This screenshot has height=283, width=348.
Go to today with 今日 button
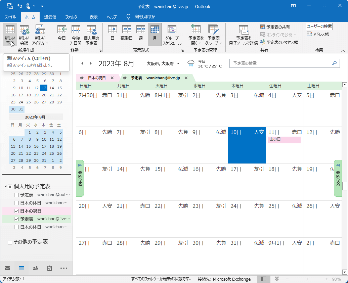tap(62, 32)
